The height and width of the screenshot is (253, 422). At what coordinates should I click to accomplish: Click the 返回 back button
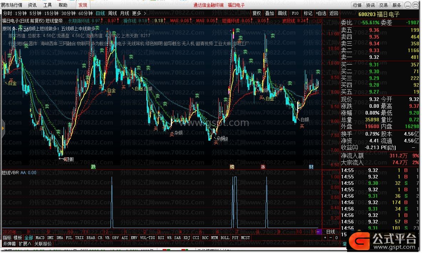[x=334, y=13]
